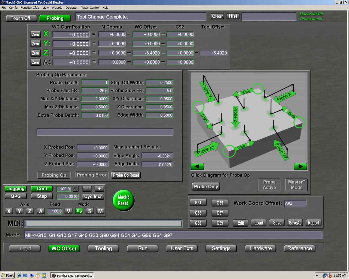Click inside the MDI command field
Screen dimensions: 349x279
click(104, 223)
